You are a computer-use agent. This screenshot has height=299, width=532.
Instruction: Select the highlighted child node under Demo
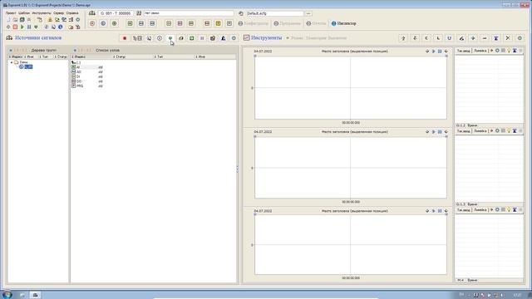point(28,66)
